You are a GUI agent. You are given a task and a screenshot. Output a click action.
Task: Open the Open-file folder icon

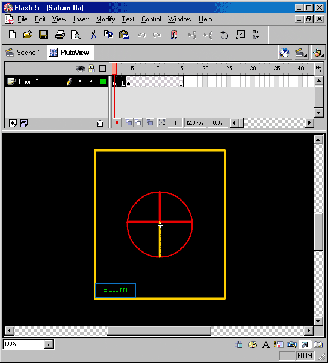point(28,35)
